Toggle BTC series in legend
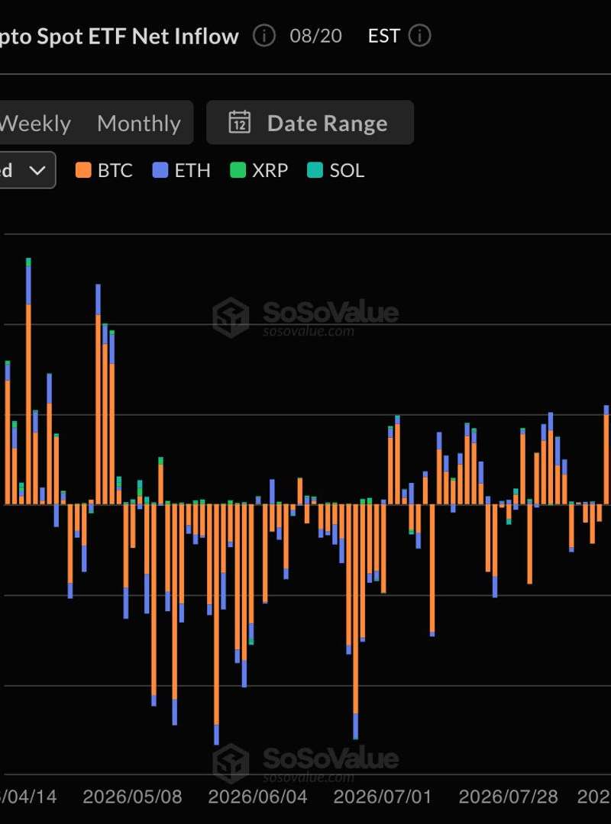The height and width of the screenshot is (824, 611). coord(104,170)
